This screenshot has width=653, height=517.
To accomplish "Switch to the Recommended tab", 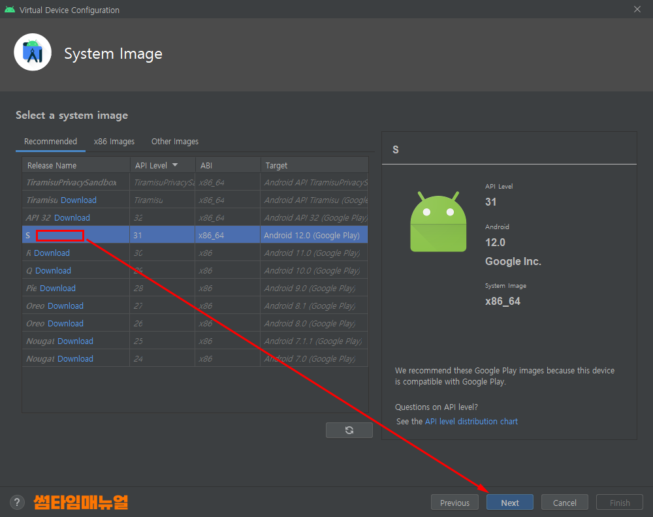I will 50,142.
